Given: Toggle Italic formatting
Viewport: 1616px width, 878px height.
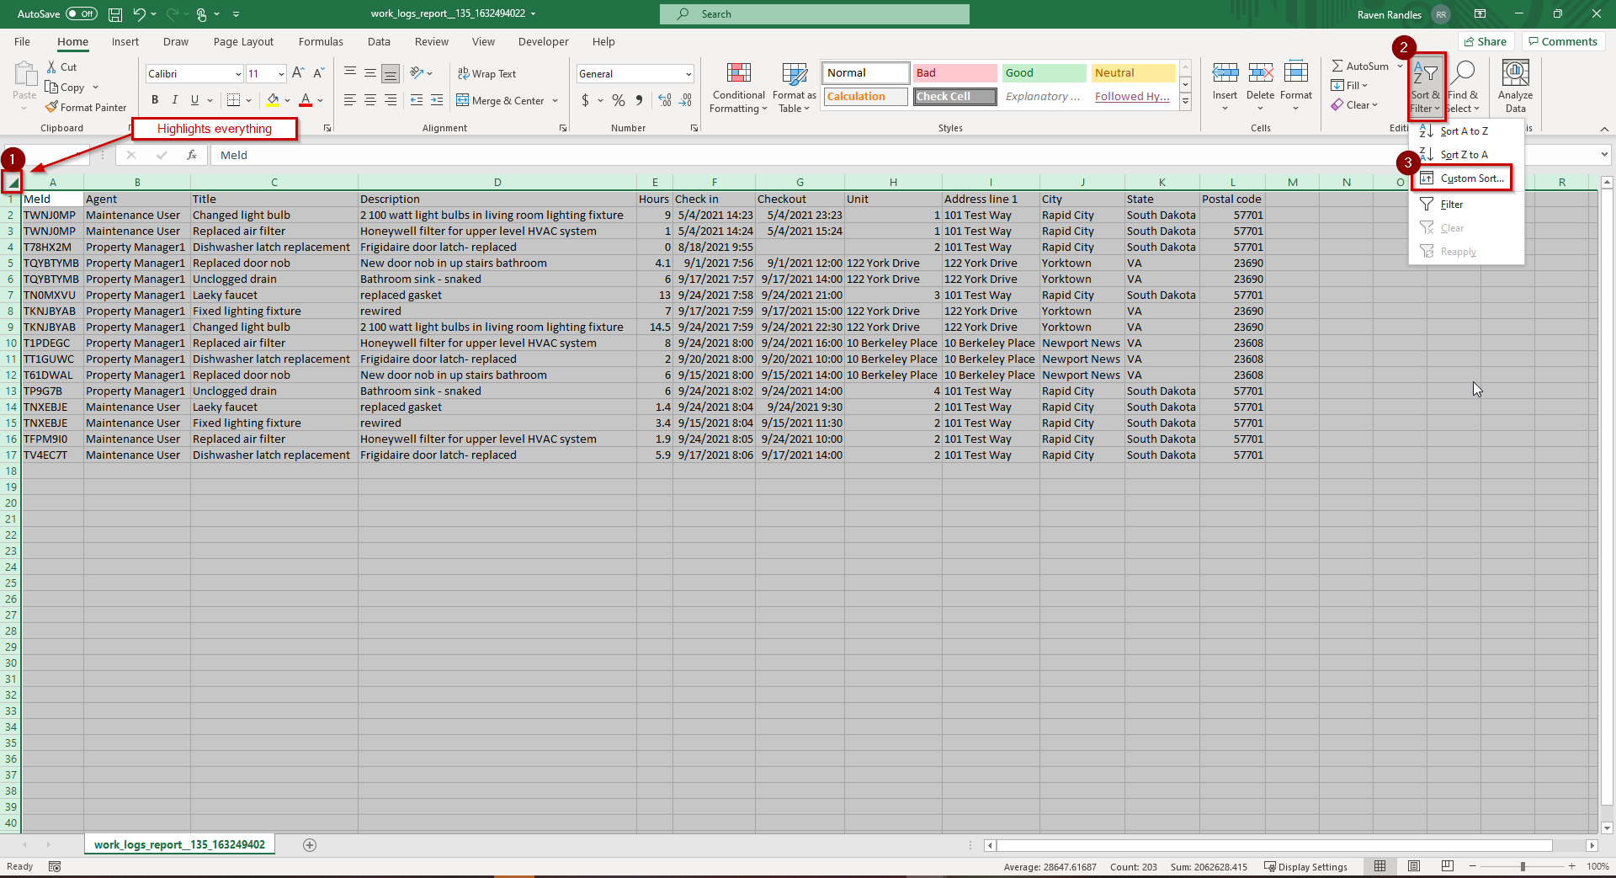Looking at the screenshot, I should (x=175, y=100).
